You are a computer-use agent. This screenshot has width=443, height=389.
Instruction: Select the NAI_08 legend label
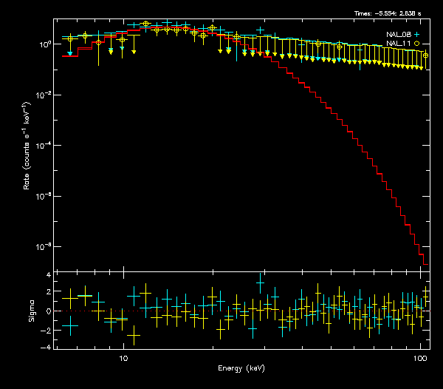click(399, 34)
